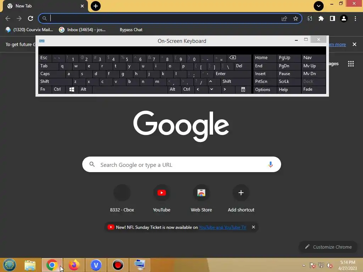363x272 pixels.
Task: Dismiss the NFL Sunday Ticket promo
Action: [x=253, y=227]
